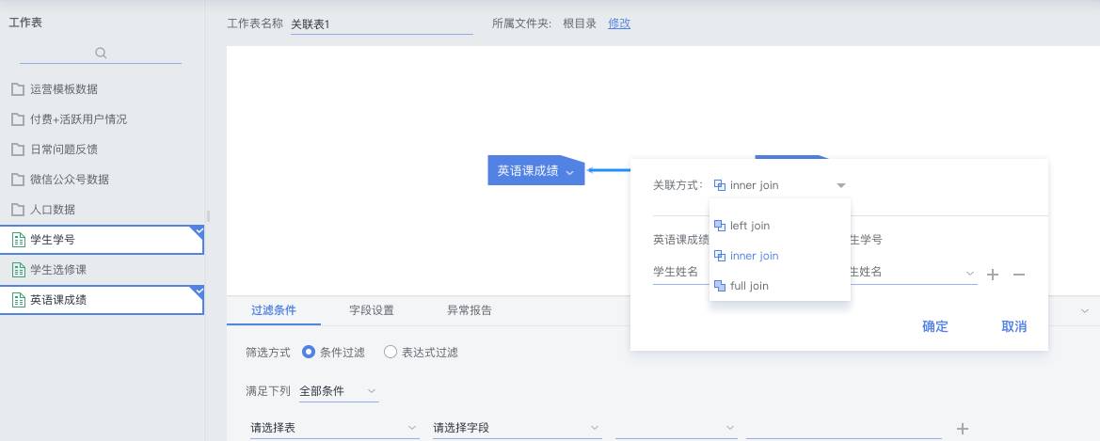The image size is (1100, 441).
Task: Open the right 学生姓名 field dropdown chevron
Action: (969, 273)
